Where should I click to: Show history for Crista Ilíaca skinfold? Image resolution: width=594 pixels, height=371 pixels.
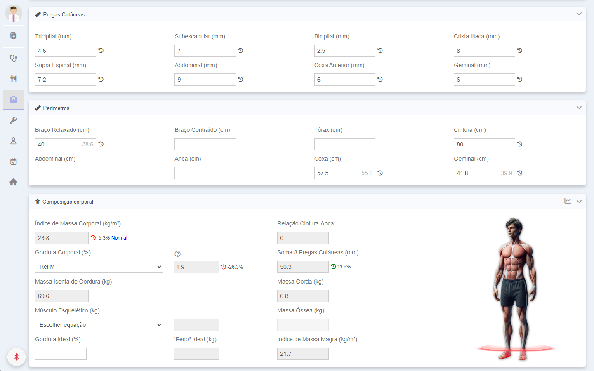[x=520, y=51]
